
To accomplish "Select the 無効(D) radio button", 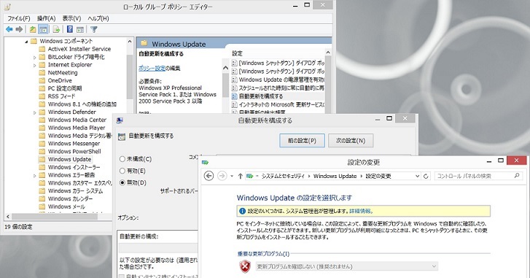I will click(122, 182).
